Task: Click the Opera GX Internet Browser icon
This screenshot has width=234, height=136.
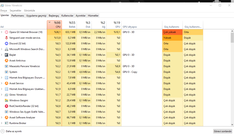Action: tap(6, 32)
